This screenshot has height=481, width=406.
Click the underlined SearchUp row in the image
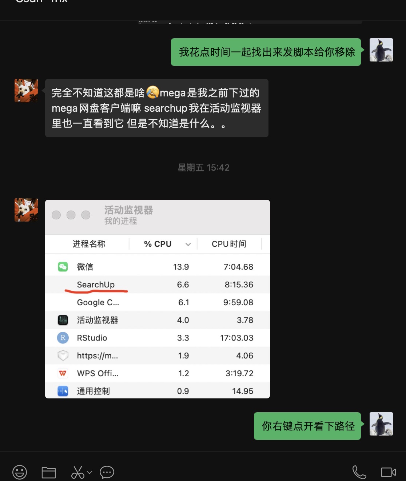pyautogui.click(x=158, y=285)
